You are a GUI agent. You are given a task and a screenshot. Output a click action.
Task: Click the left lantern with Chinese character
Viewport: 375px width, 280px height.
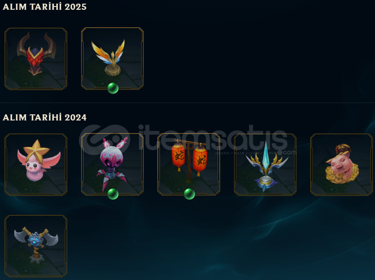pos(179,156)
